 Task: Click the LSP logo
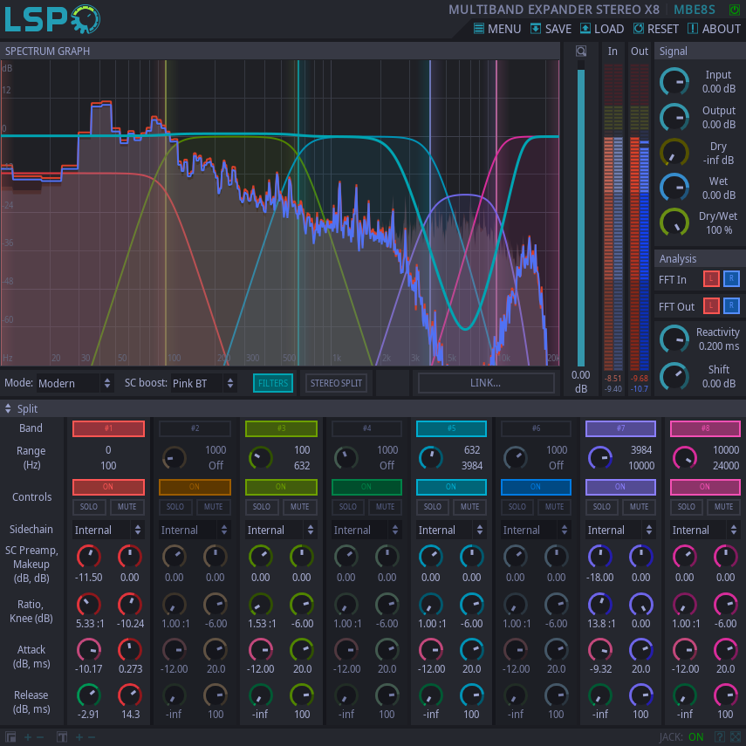pos(51,19)
